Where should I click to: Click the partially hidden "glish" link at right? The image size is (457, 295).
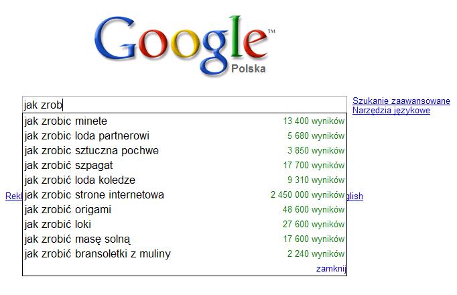[x=354, y=196]
